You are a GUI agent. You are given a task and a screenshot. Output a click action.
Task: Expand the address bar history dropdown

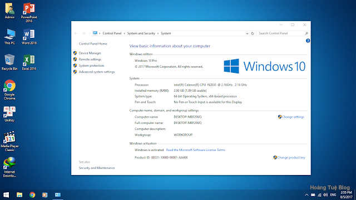coord(247,33)
